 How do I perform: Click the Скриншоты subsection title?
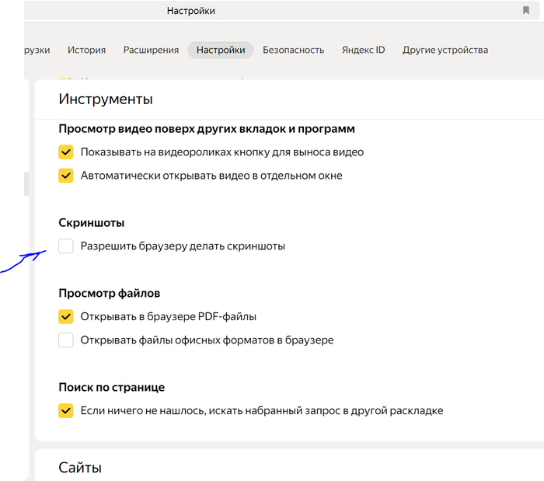[92, 223]
